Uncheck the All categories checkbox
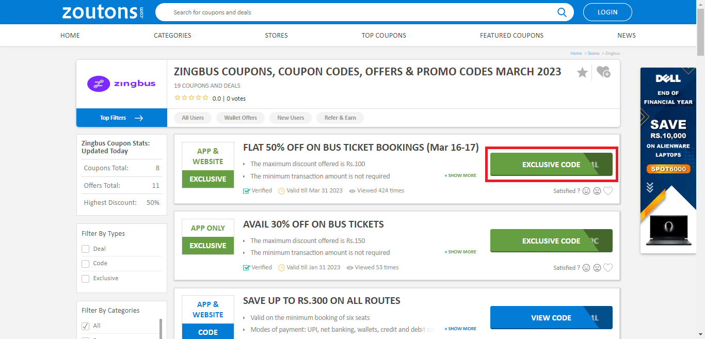 pyautogui.click(x=85, y=326)
